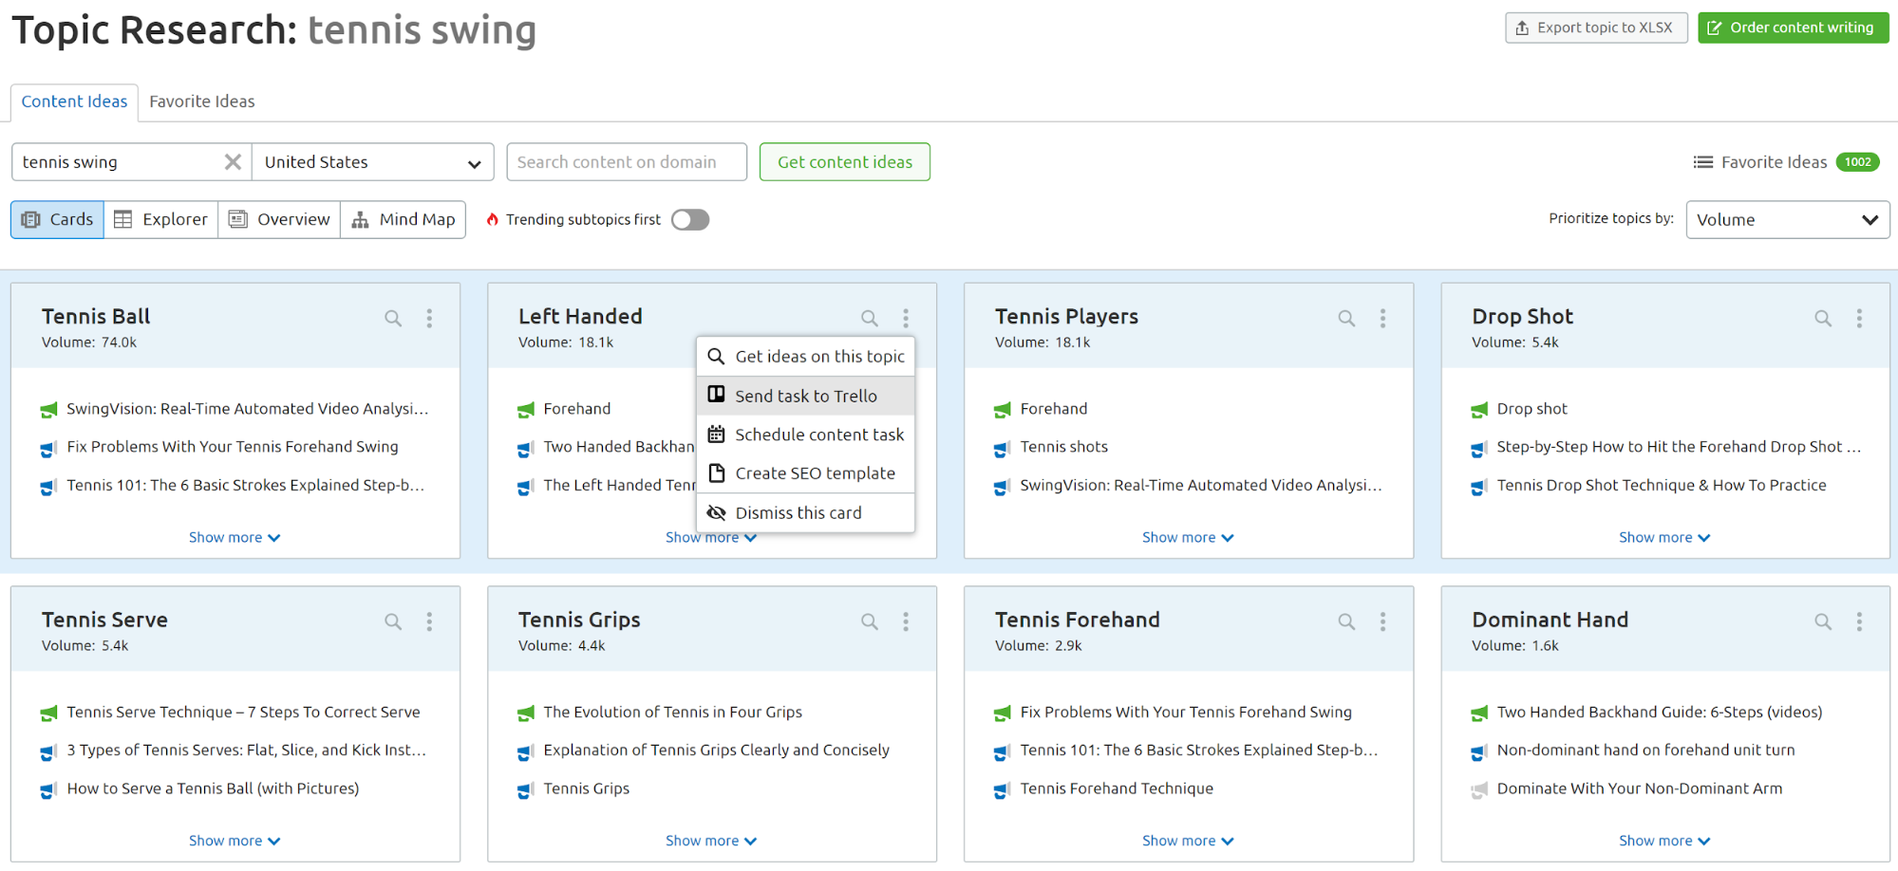The height and width of the screenshot is (871, 1898).
Task: Open three-dot menu on Drop Shot card
Action: (1859, 318)
